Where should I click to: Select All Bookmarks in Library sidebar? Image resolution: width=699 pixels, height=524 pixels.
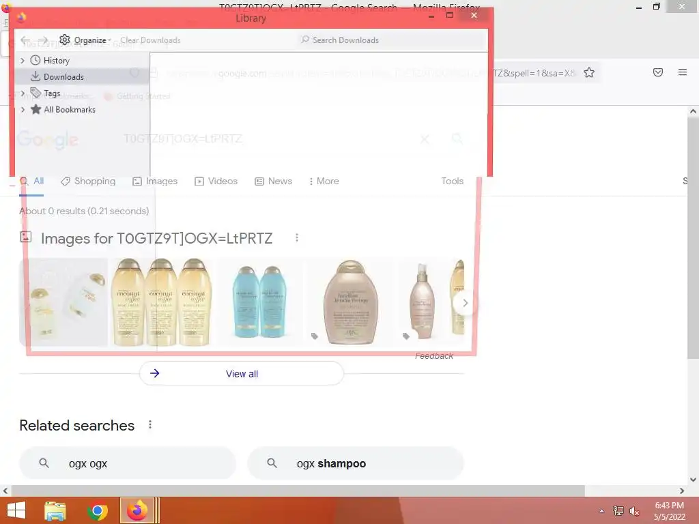[x=69, y=110]
